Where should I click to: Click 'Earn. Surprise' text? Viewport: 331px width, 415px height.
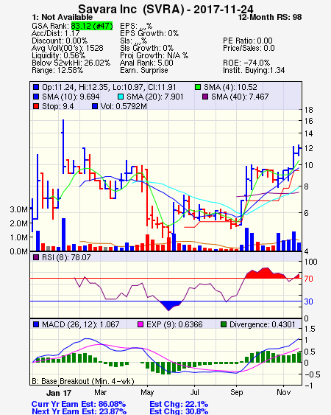[x=144, y=71]
